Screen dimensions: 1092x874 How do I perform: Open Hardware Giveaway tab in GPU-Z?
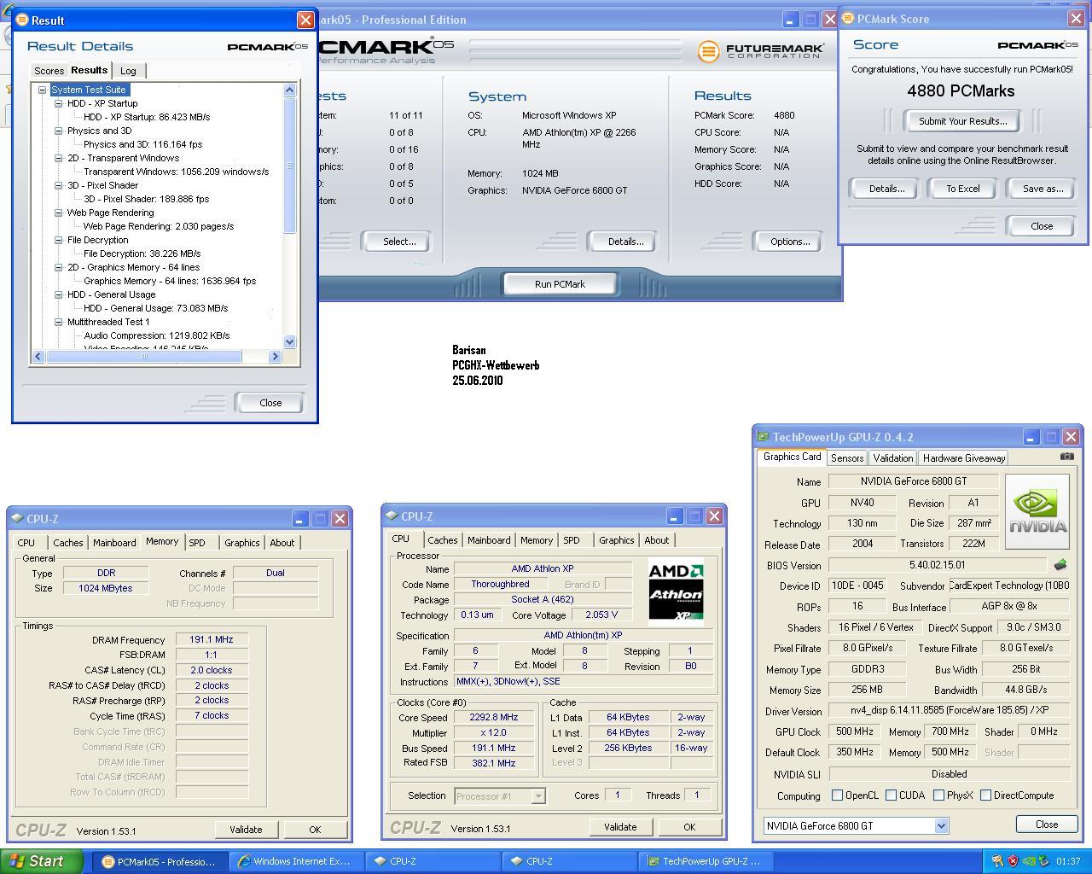point(964,458)
